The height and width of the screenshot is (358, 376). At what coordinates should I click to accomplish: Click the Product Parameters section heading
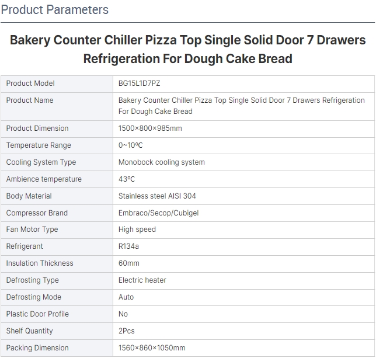55,10
